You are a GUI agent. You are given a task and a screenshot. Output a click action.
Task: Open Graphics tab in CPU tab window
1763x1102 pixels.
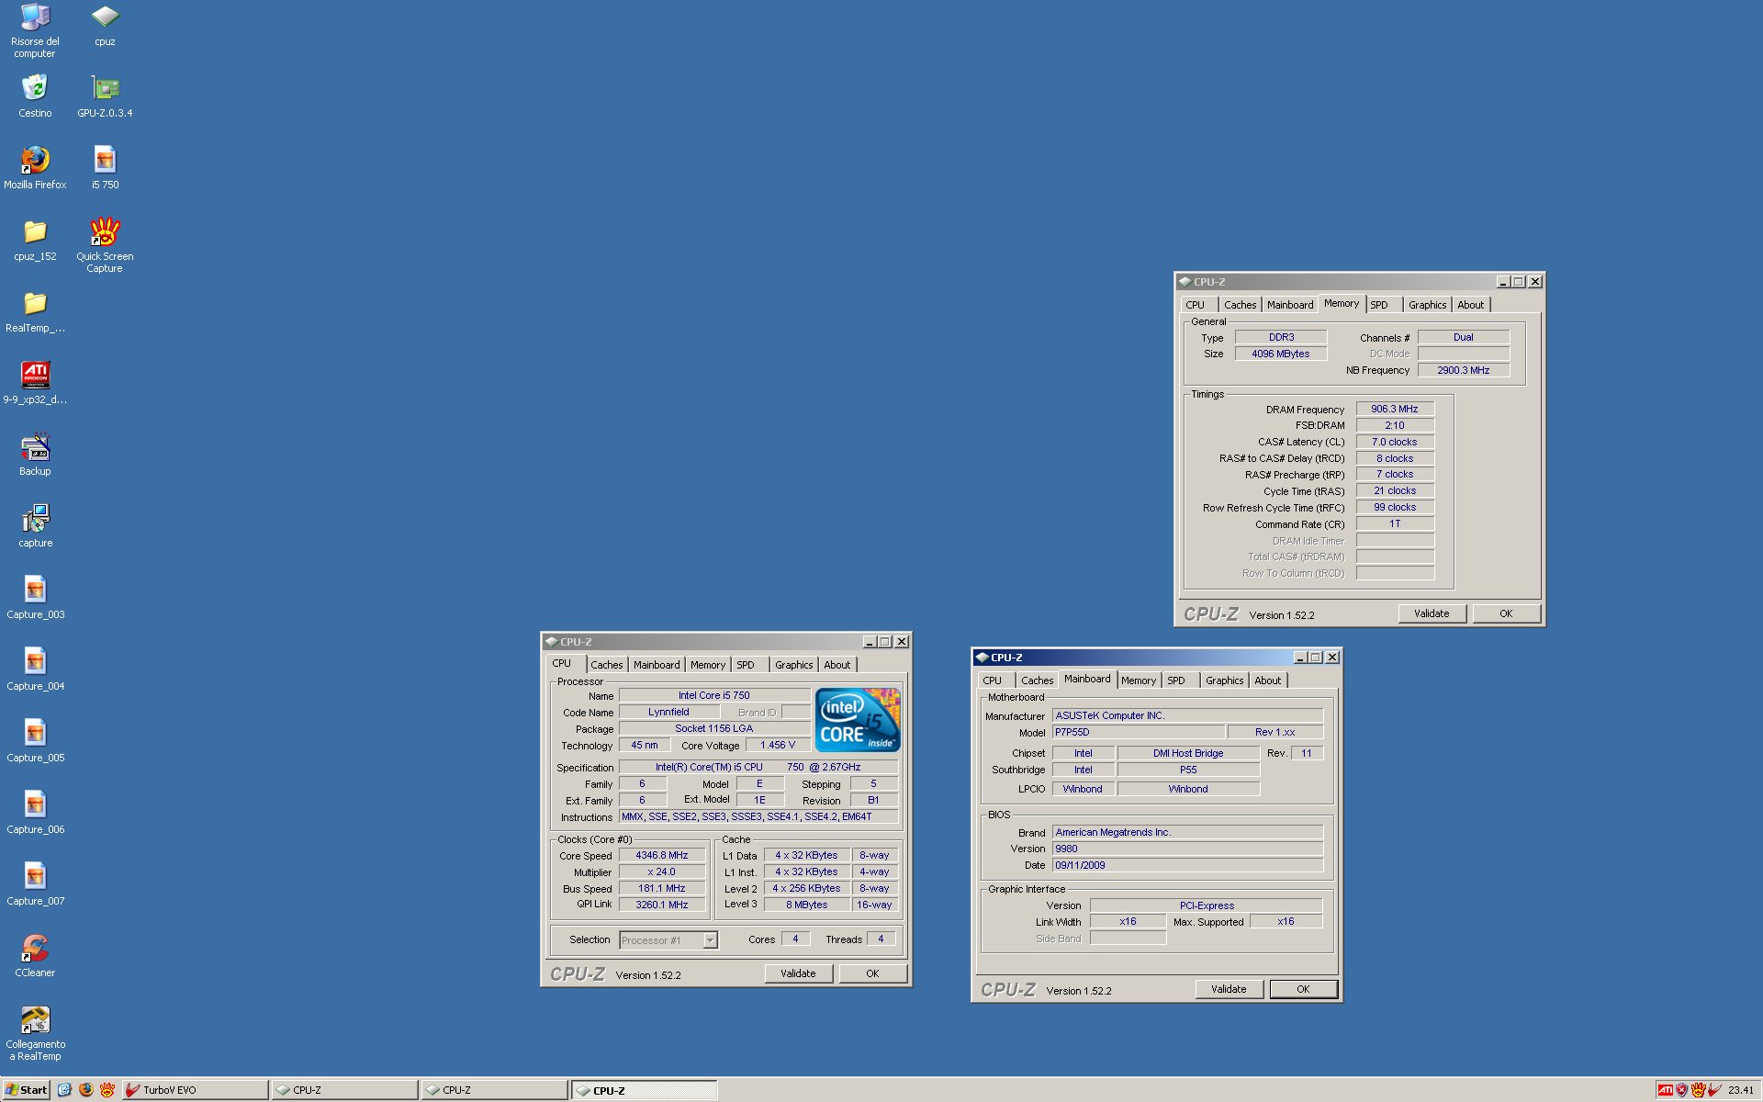click(793, 665)
